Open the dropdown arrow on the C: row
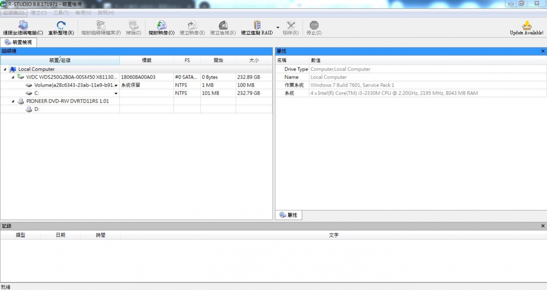This screenshot has height=290, width=547. coord(116,93)
